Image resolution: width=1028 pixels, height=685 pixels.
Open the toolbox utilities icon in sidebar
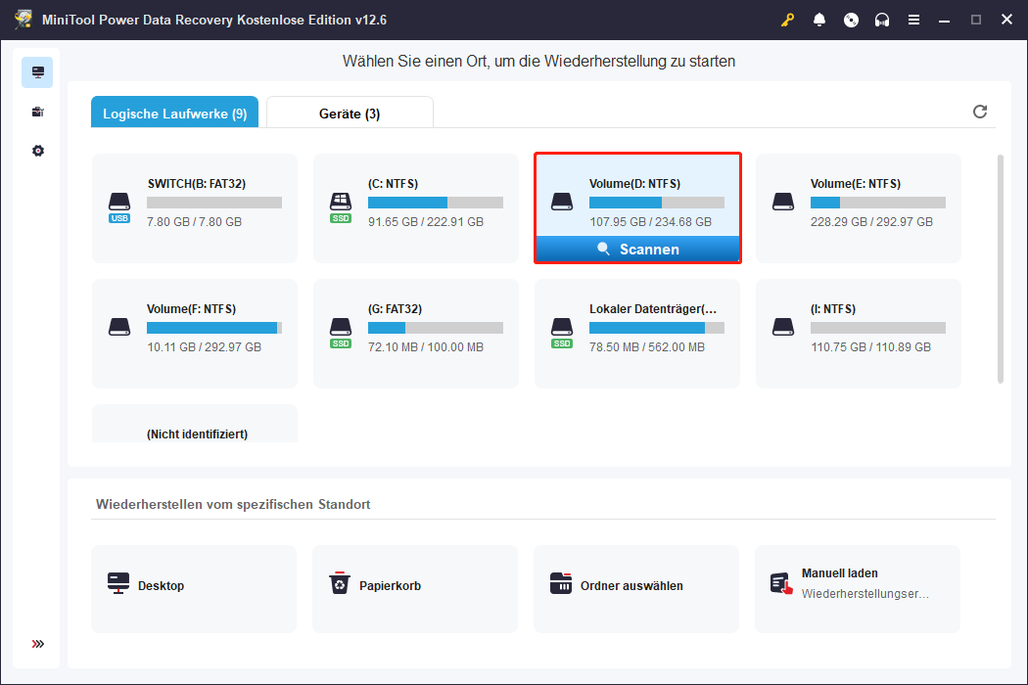pyautogui.click(x=37, y=112)
